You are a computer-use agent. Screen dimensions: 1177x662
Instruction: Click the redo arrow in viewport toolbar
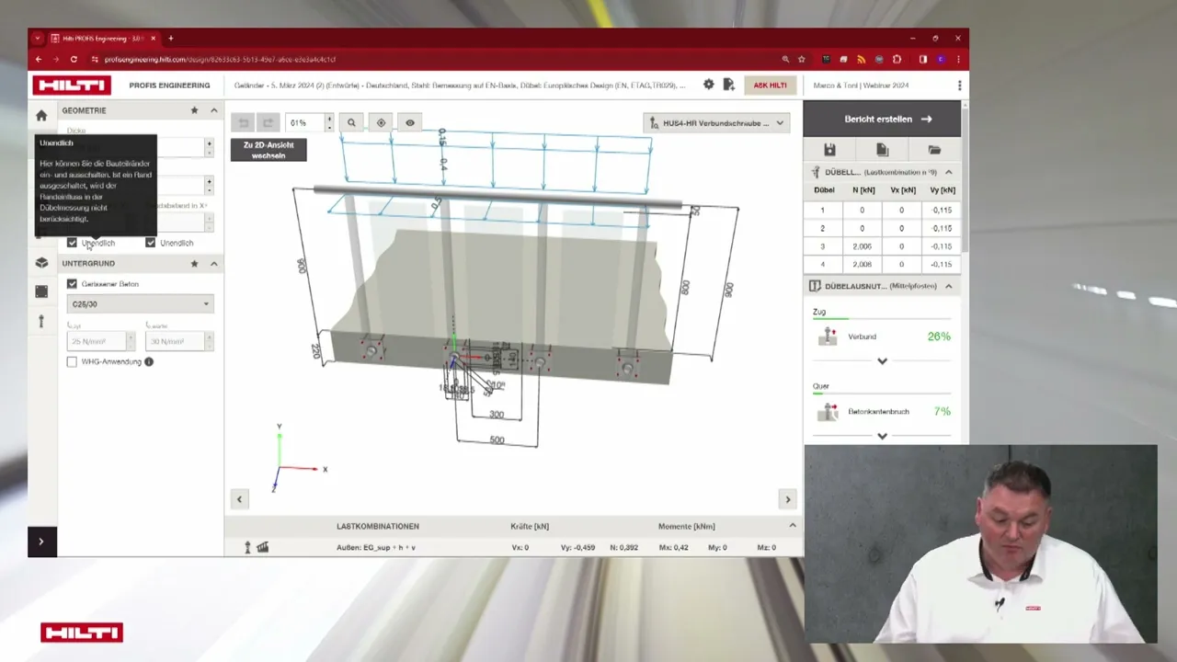[x=268, y=122]
